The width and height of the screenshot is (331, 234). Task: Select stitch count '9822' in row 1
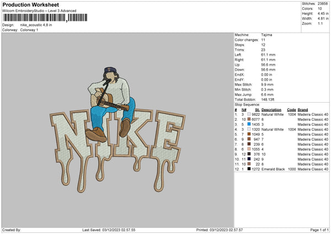coord(255,114)
